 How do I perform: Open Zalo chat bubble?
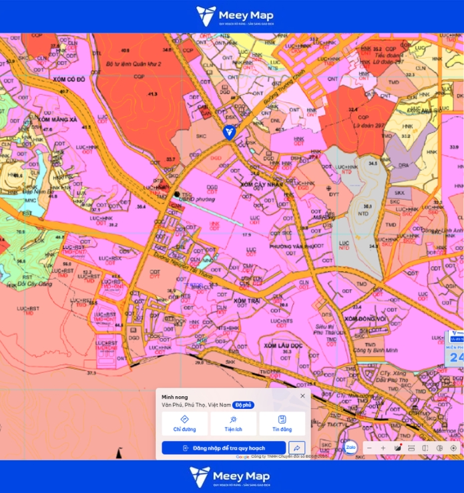[x=351, y=447]
